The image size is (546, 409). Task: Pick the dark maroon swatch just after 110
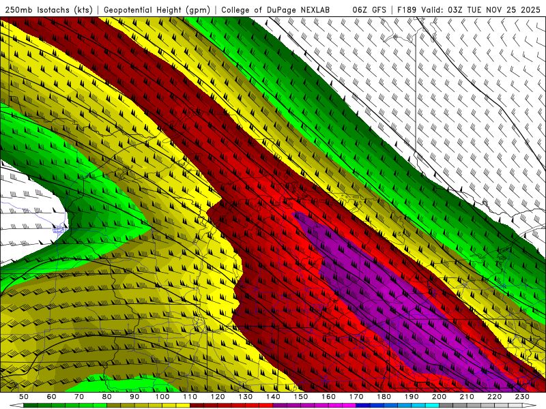tap(197, 405)
